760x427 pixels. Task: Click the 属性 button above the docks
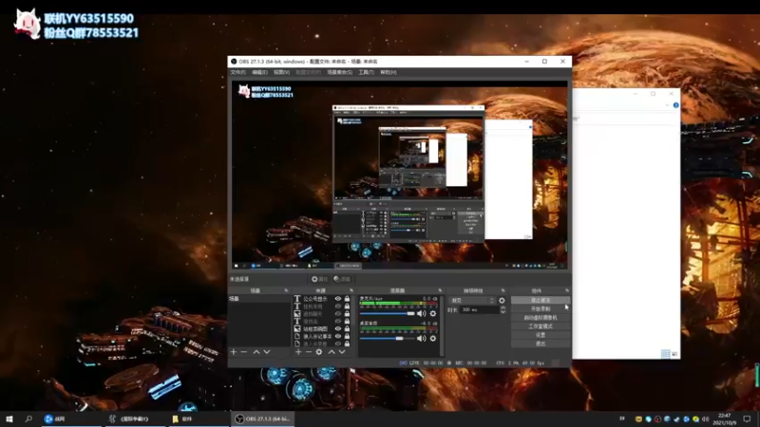(x=320, y=279)
